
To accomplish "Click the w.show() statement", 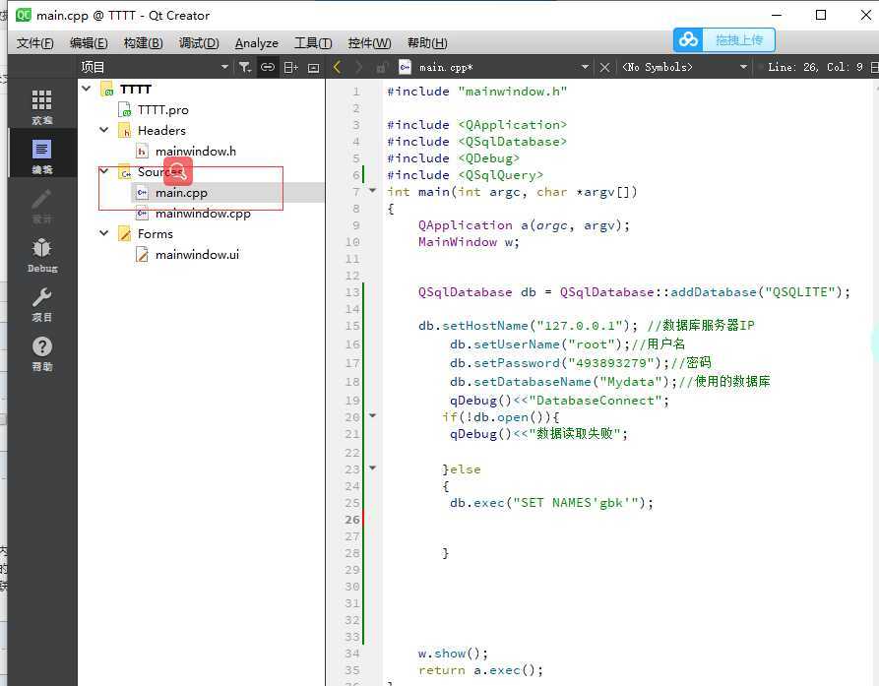I will [x=453, y=654].
